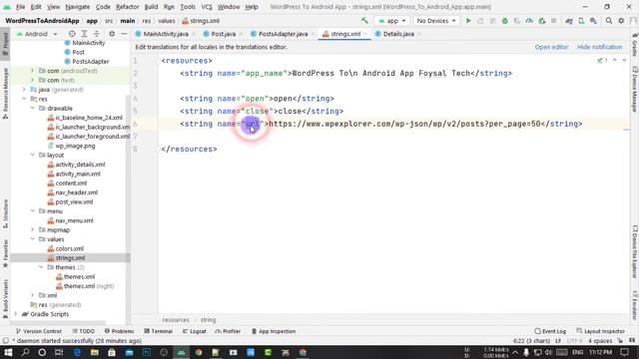Click Hide notification link
Image resolution: width=639 pixels, height=359 pixels.
[599, 47]
